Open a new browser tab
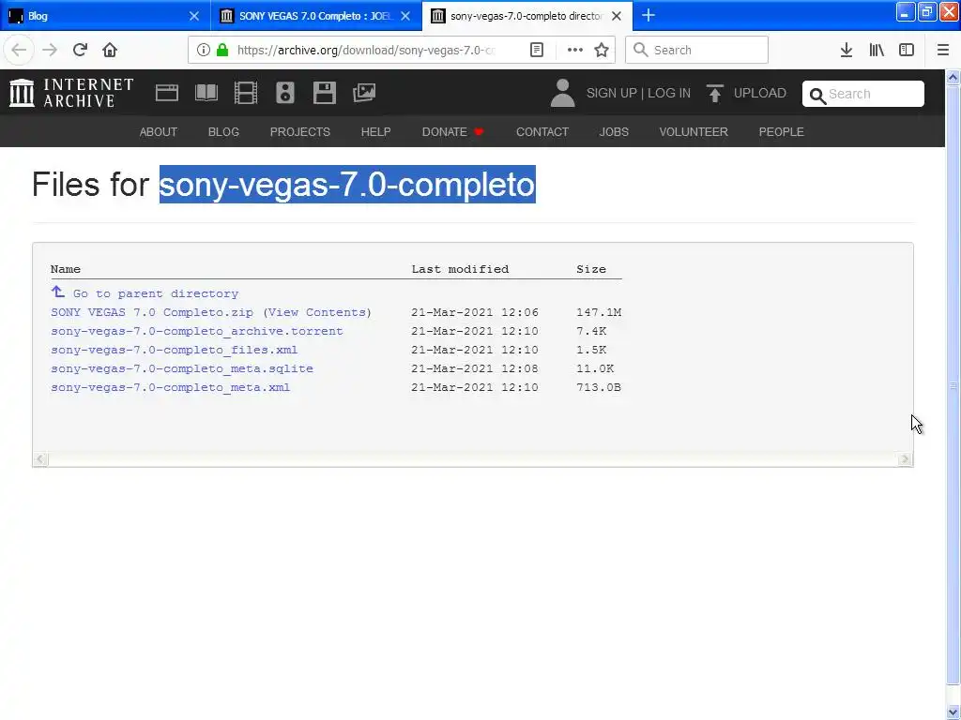This screenshot has height=720, width=961. tap(648, 16)
